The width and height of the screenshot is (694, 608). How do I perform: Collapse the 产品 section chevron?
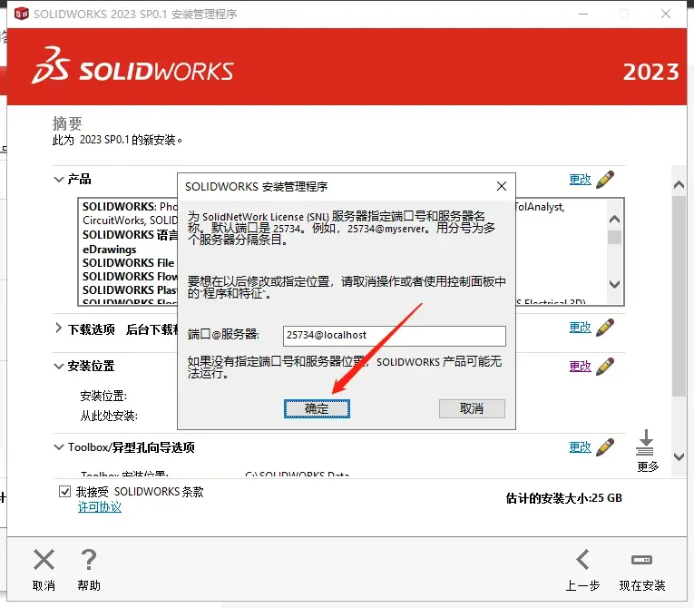pos(58,180)
